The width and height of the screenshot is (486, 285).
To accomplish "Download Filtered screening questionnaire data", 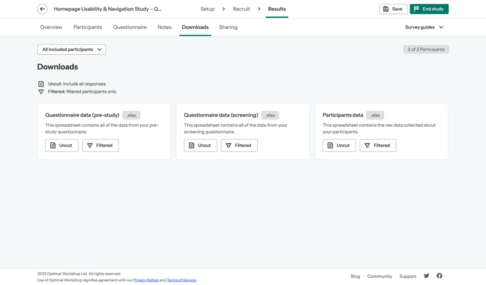I will (239, 146).
